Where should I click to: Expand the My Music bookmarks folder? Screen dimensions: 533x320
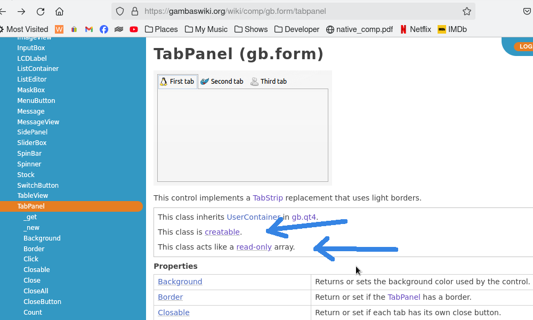point(206,29)
